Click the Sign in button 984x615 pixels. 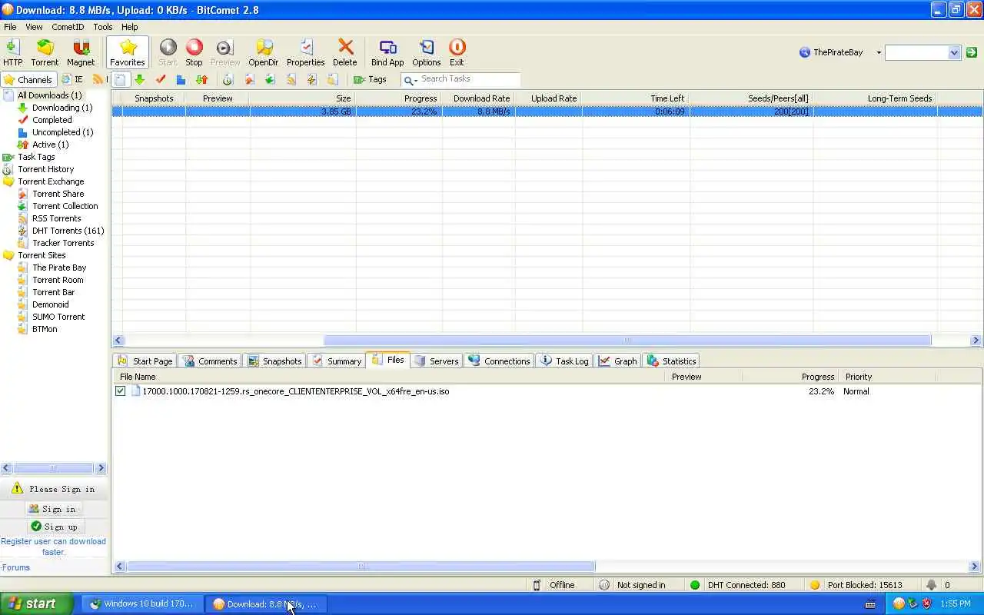pyautogui.click(x=53, y=509)
